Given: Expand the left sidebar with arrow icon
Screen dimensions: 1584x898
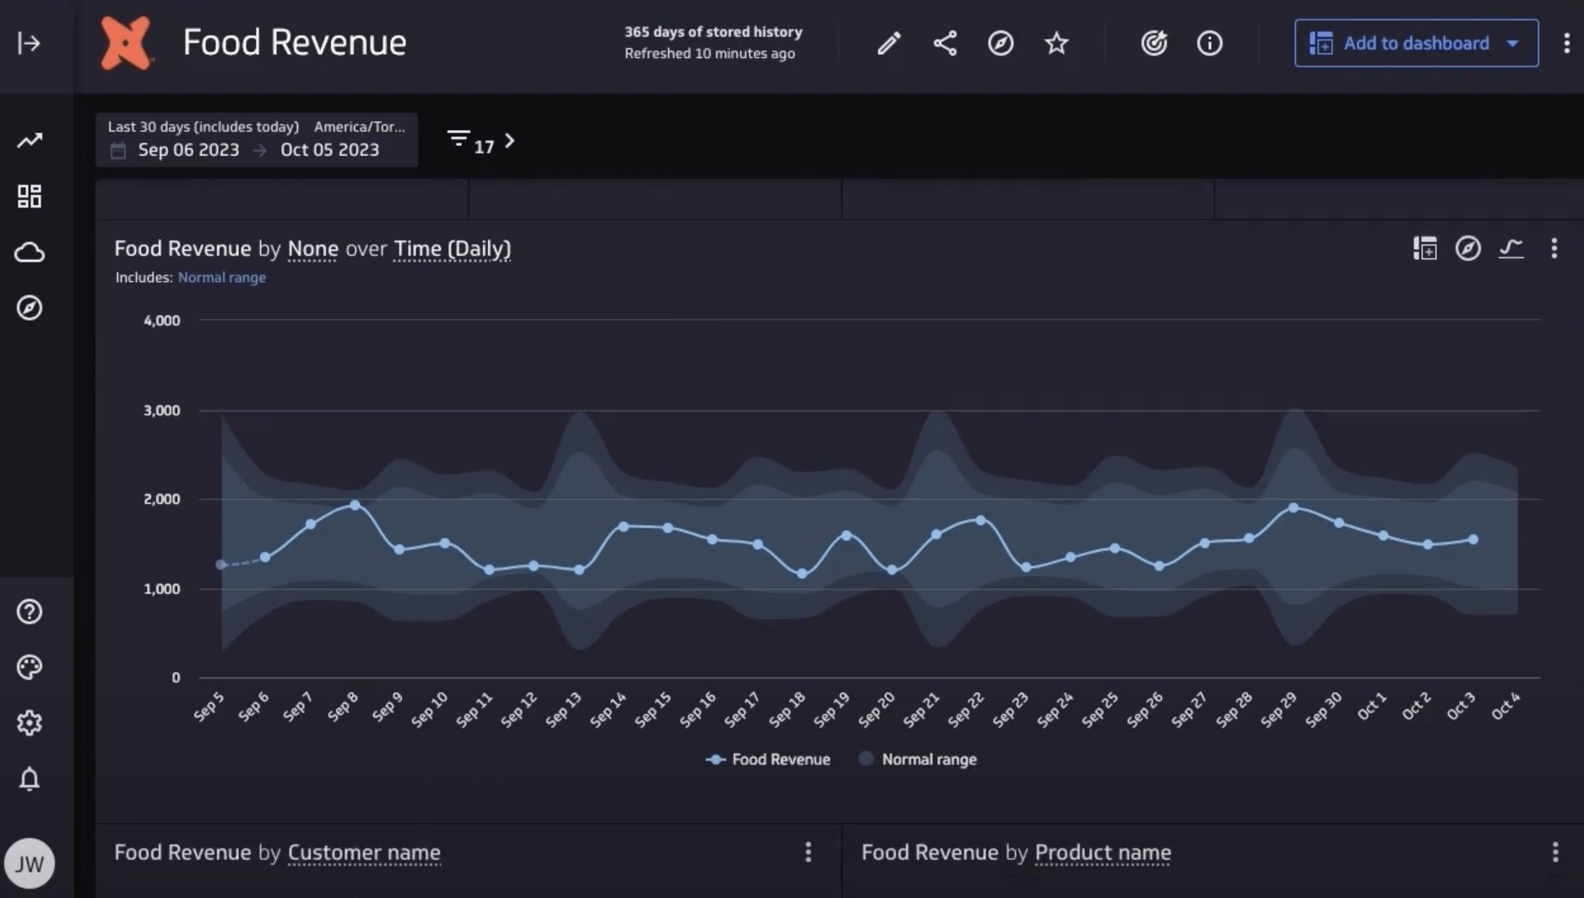Looking at the screenshot, I should click(x=29, y=43).
